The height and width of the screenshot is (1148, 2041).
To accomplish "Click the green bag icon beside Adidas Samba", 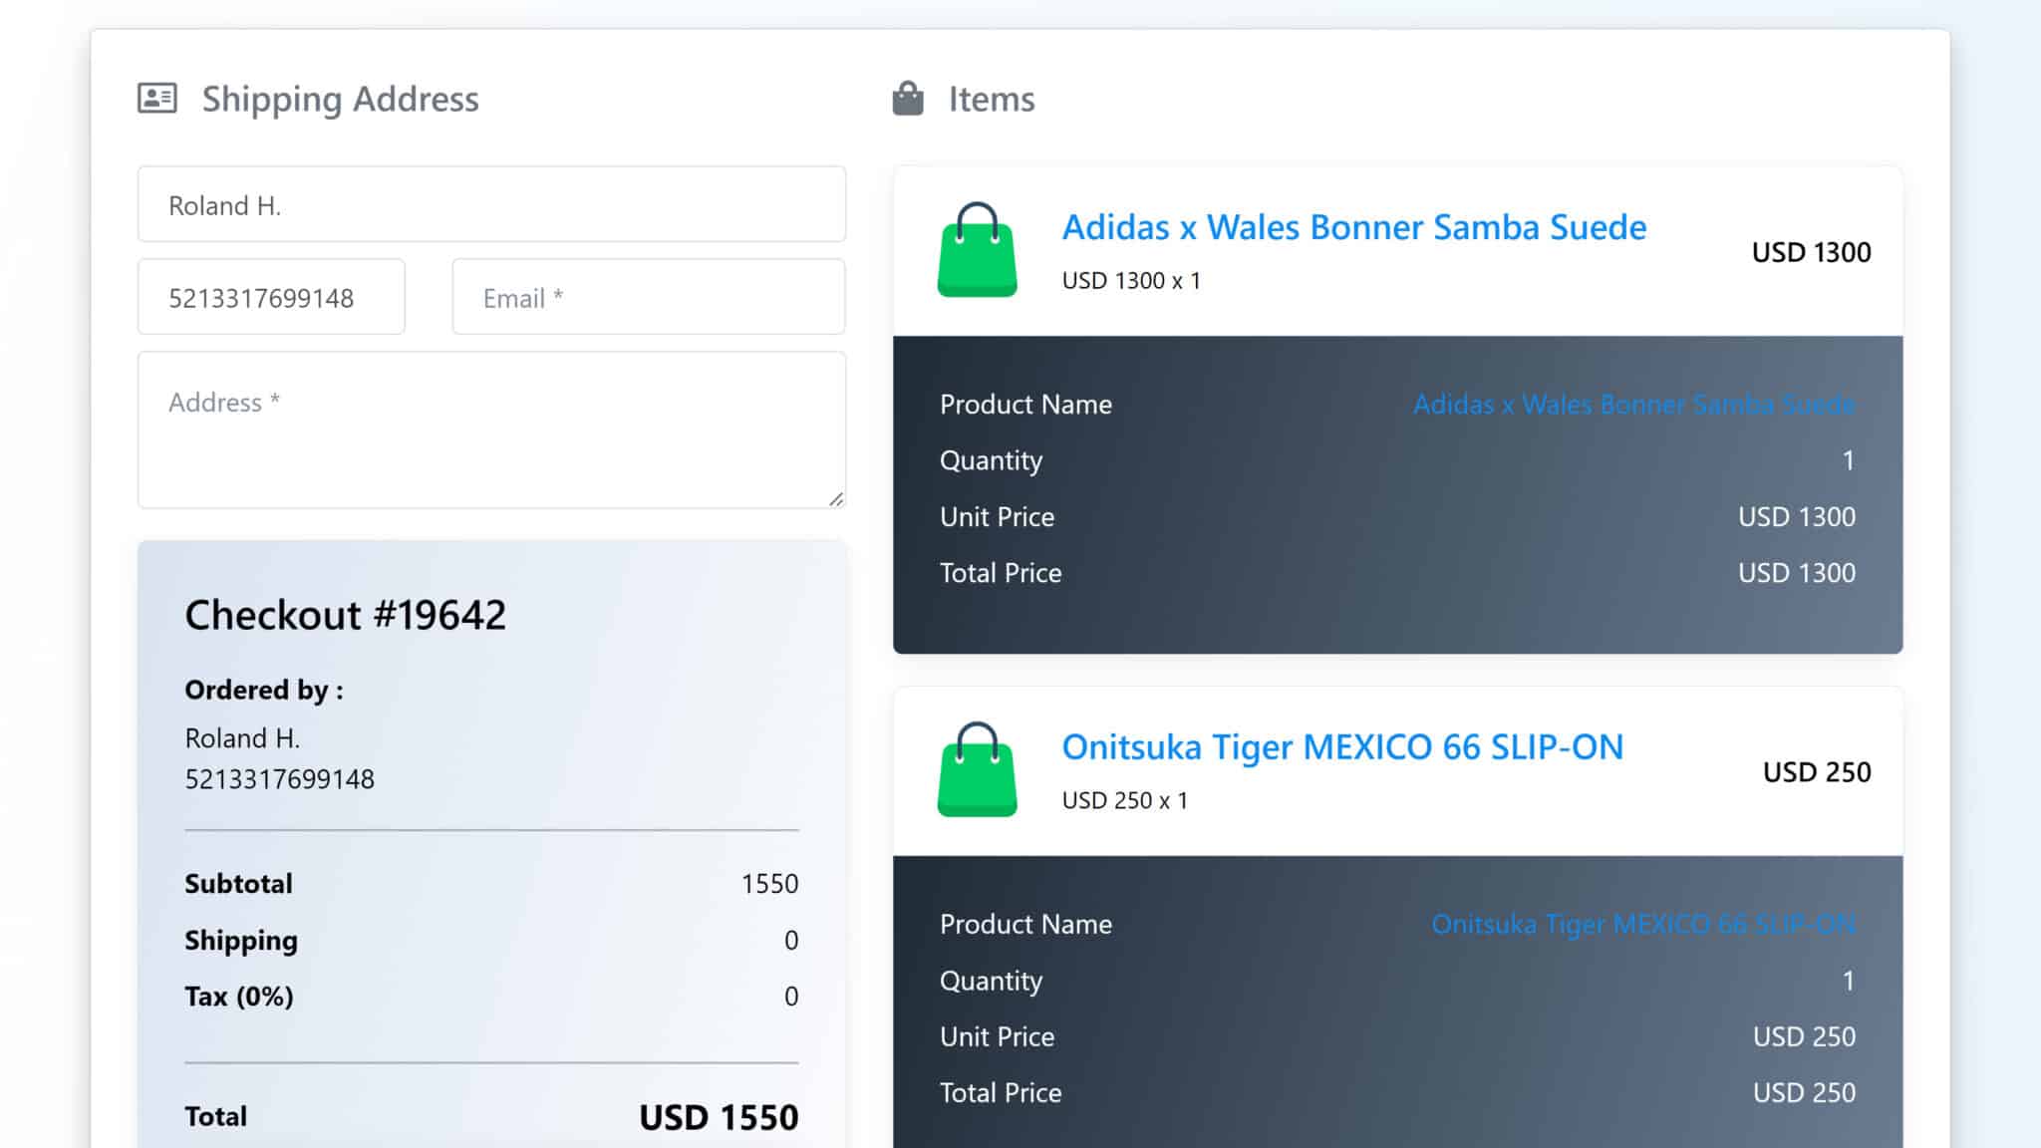I will (977, 251).
